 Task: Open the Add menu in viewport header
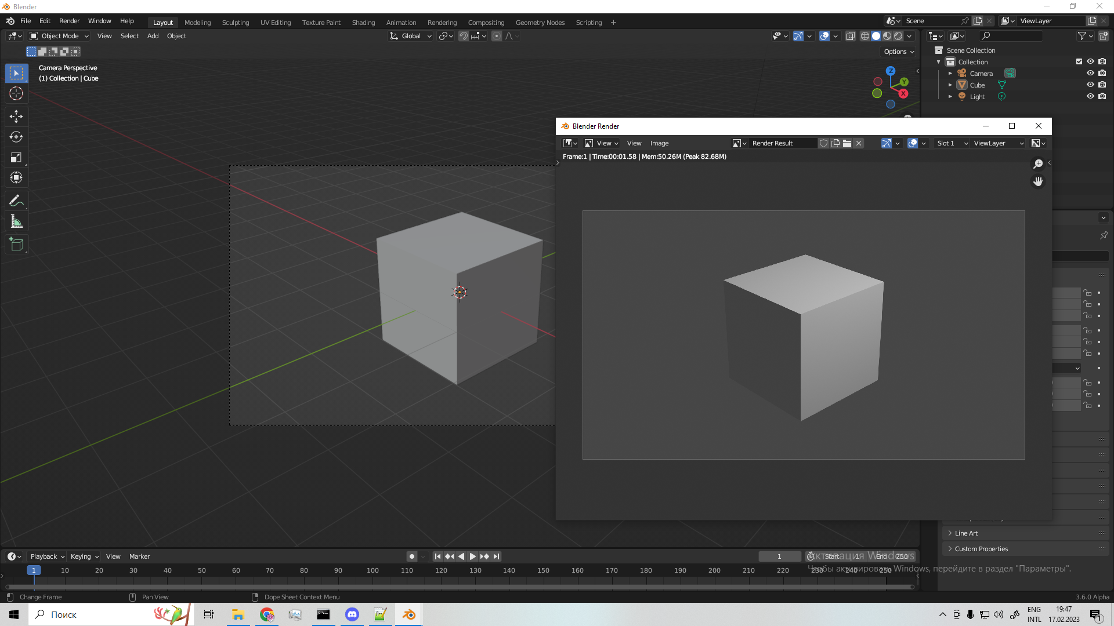(x=153, y=36)
